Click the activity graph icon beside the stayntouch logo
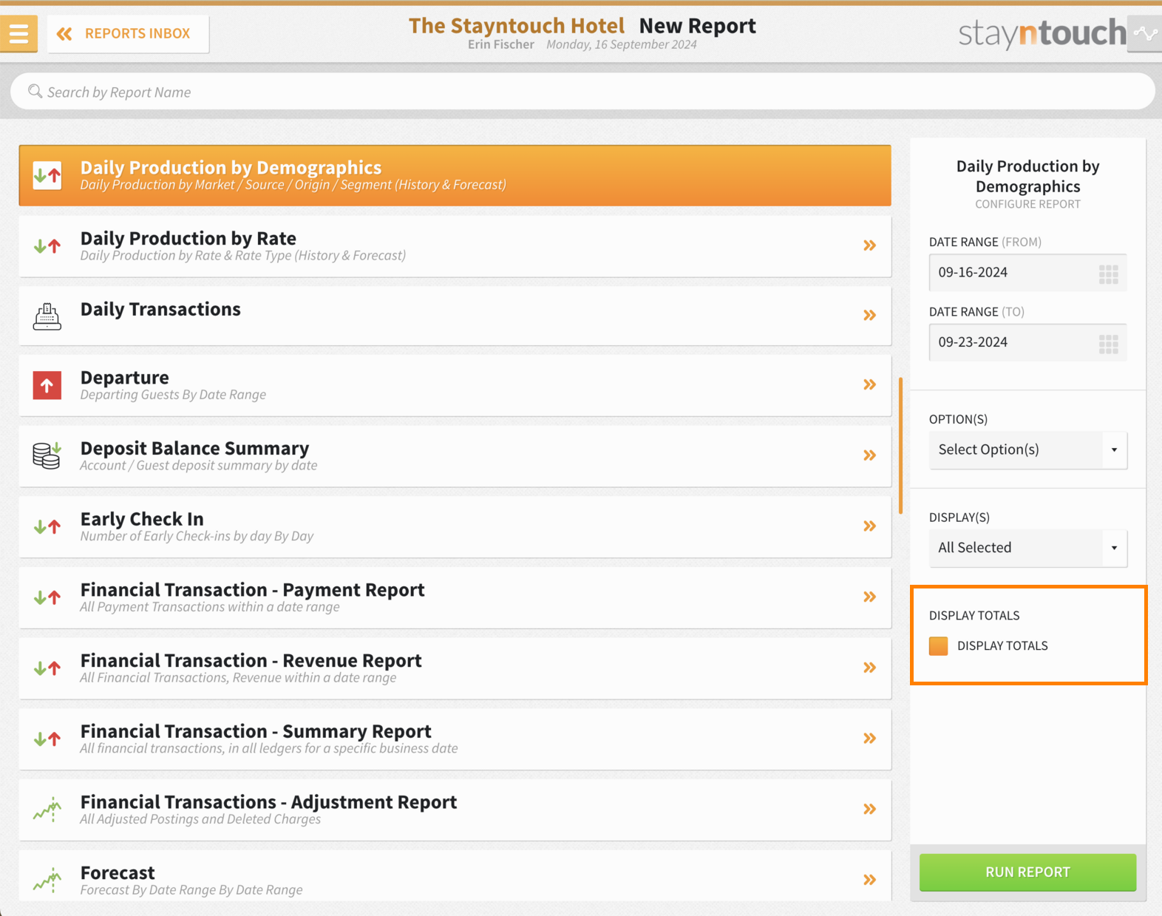This screenshot has width=1162, height=916. click(x=1145, y=34)
